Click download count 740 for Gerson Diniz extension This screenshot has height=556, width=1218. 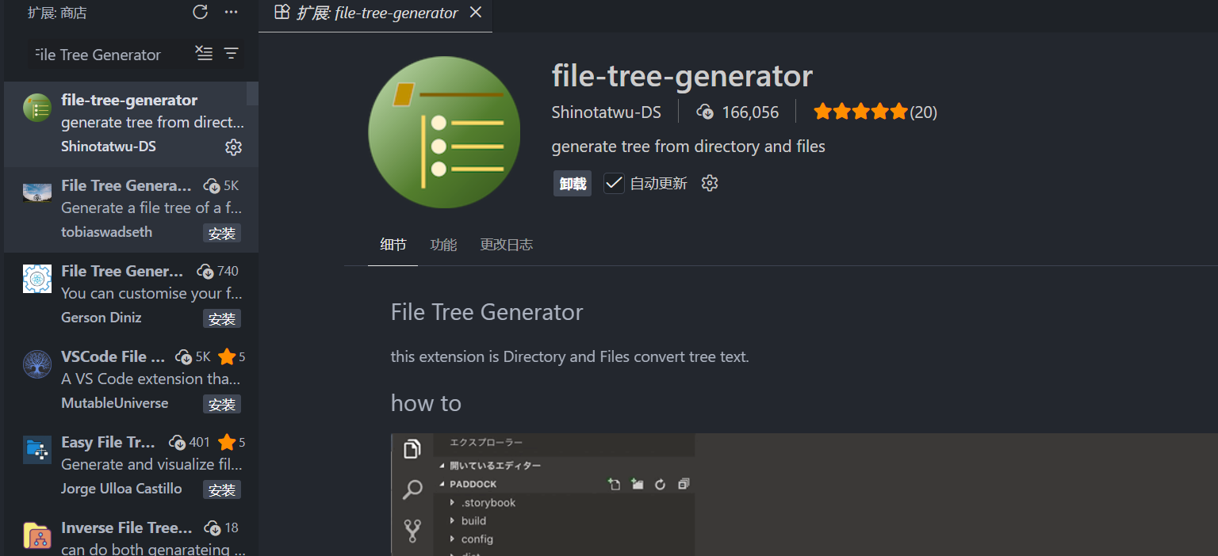pos(218,271)
